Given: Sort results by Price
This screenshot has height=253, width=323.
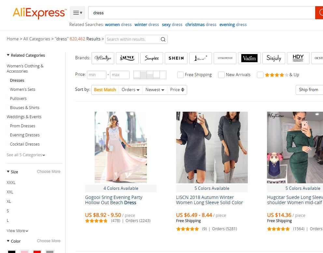Looking at the screenshot, I should [177, 90].
